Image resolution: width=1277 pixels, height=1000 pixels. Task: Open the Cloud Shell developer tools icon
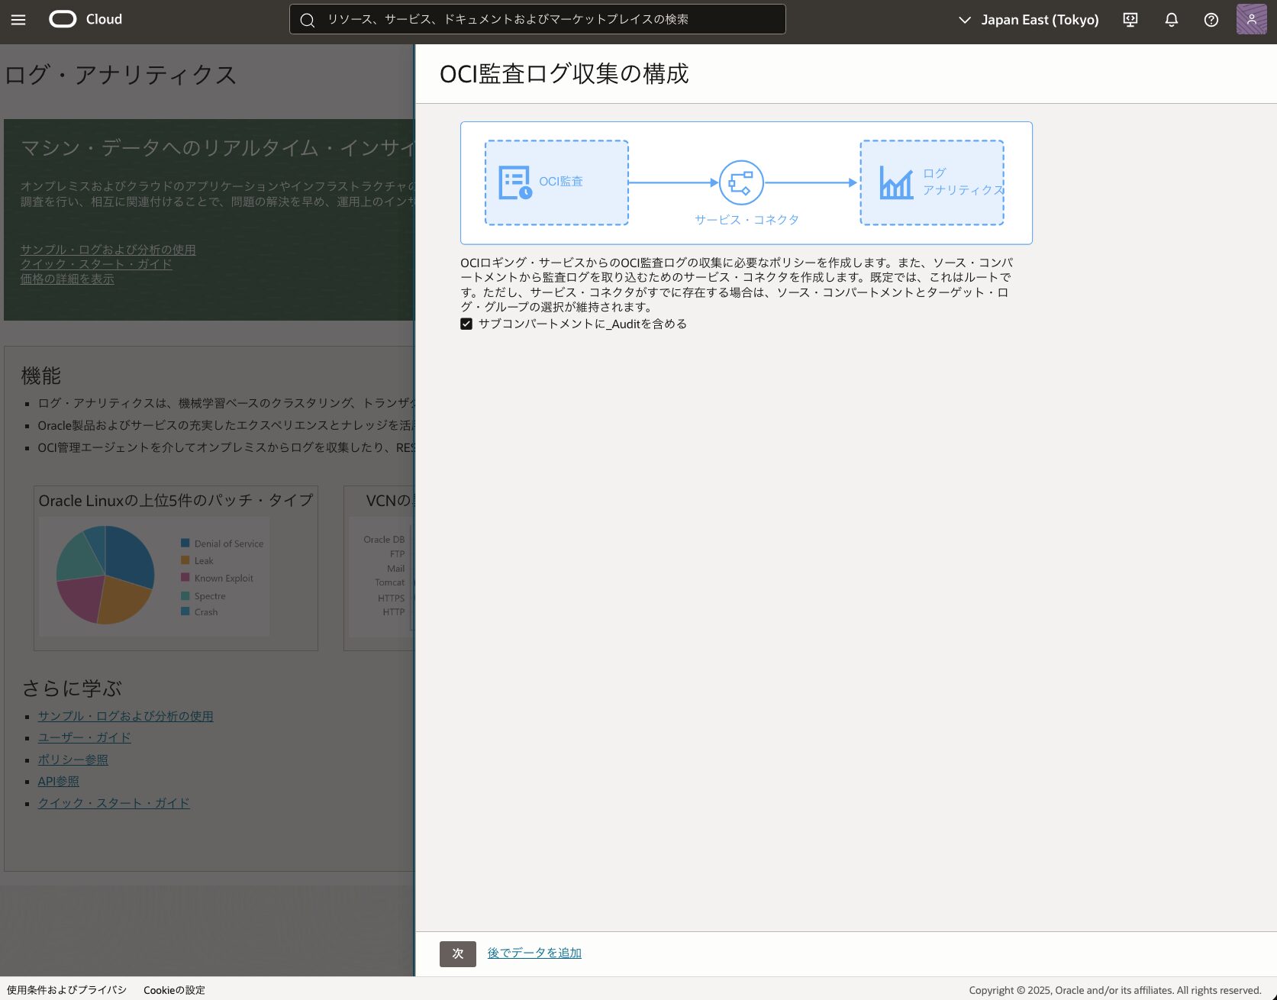coord(1130,20)
